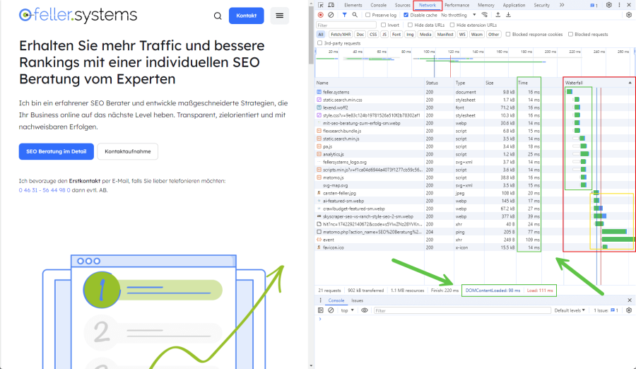The width and height of the screenshot is (636, 369).
Task: Switch to the Elements tab
Action: [x=353, y=5]
